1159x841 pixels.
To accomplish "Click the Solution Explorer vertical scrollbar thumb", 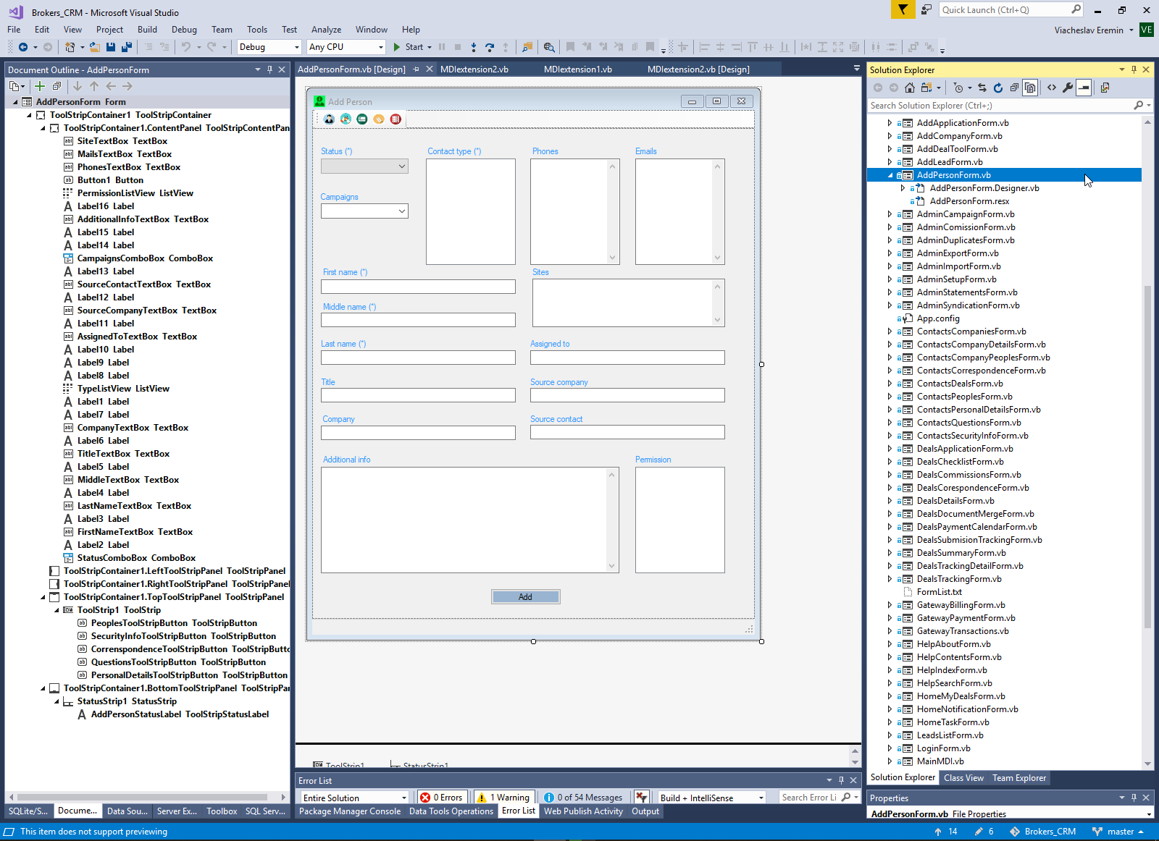I will pos(1147,456).
